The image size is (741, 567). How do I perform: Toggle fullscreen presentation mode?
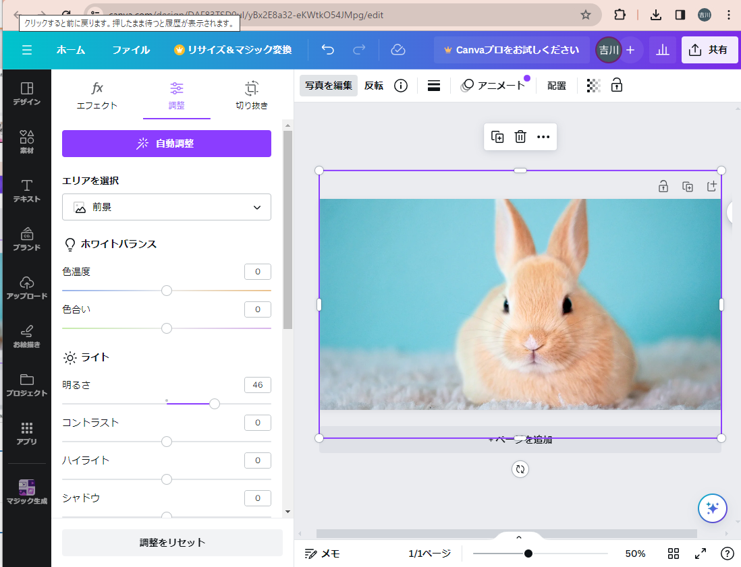pyautogui.click(x=701, y=554)
